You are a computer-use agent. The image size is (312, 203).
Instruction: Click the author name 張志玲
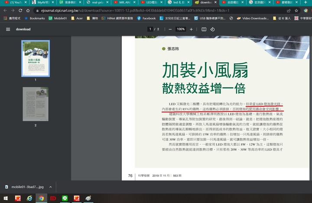coord(173,49)
